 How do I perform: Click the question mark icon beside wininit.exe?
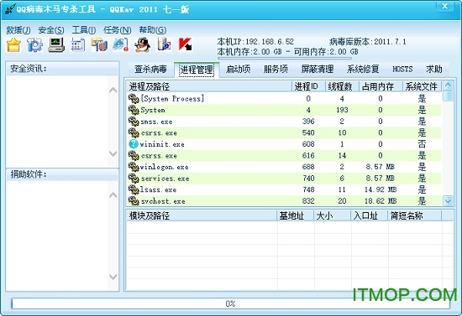[134, 144]
